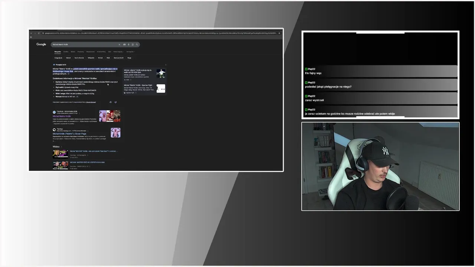Play first video thumbnail in Wideo
This screenshot has width=475, height=267.
coord(60,154)
